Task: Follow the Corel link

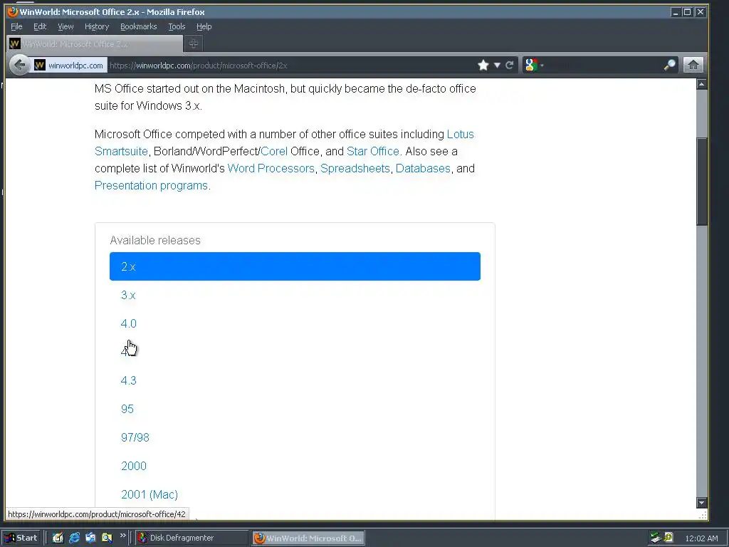Action: coord(274,151)
